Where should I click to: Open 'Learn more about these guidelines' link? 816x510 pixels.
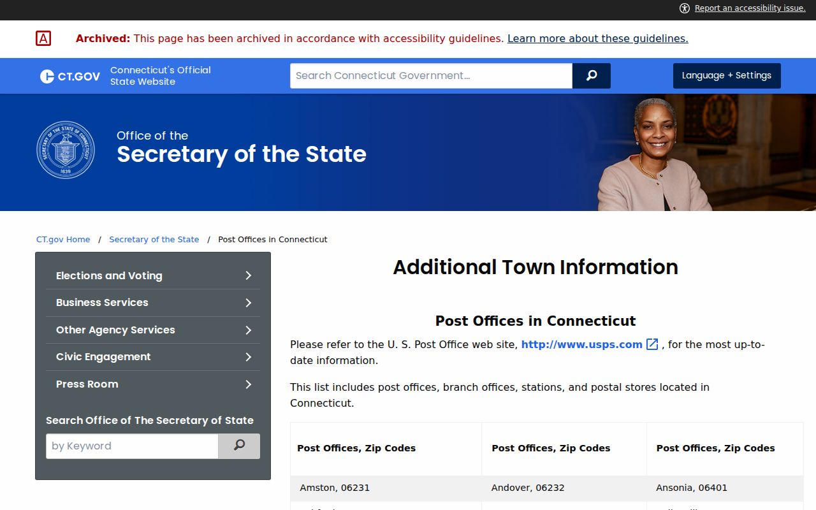coord(598,39)
